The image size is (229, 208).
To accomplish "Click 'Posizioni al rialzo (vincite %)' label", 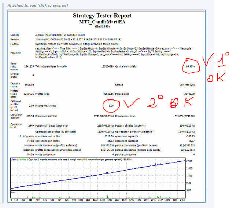I will pos(130,126).
